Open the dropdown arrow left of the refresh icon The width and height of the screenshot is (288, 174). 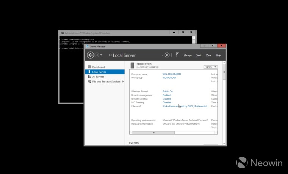[x=162, y=55]
